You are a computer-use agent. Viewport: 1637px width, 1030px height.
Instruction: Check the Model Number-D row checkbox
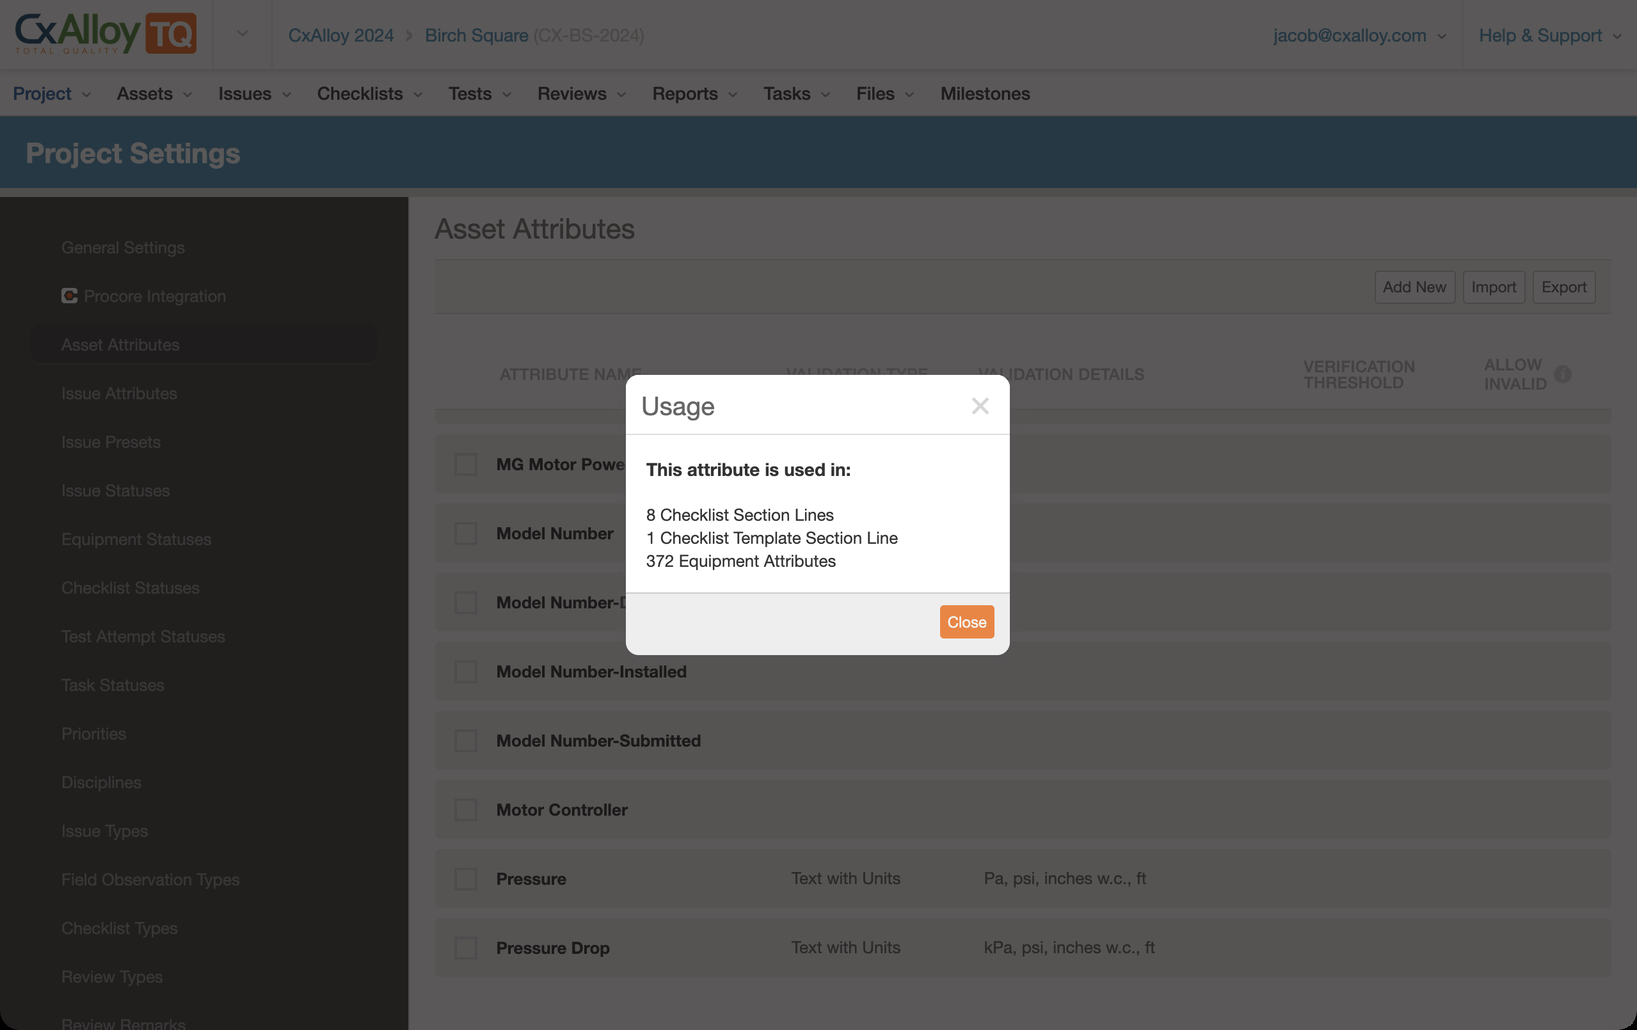coord(466,602)
